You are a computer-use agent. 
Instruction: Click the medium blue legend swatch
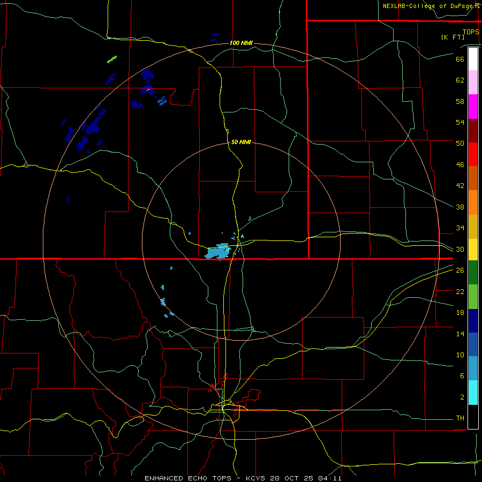473,344
